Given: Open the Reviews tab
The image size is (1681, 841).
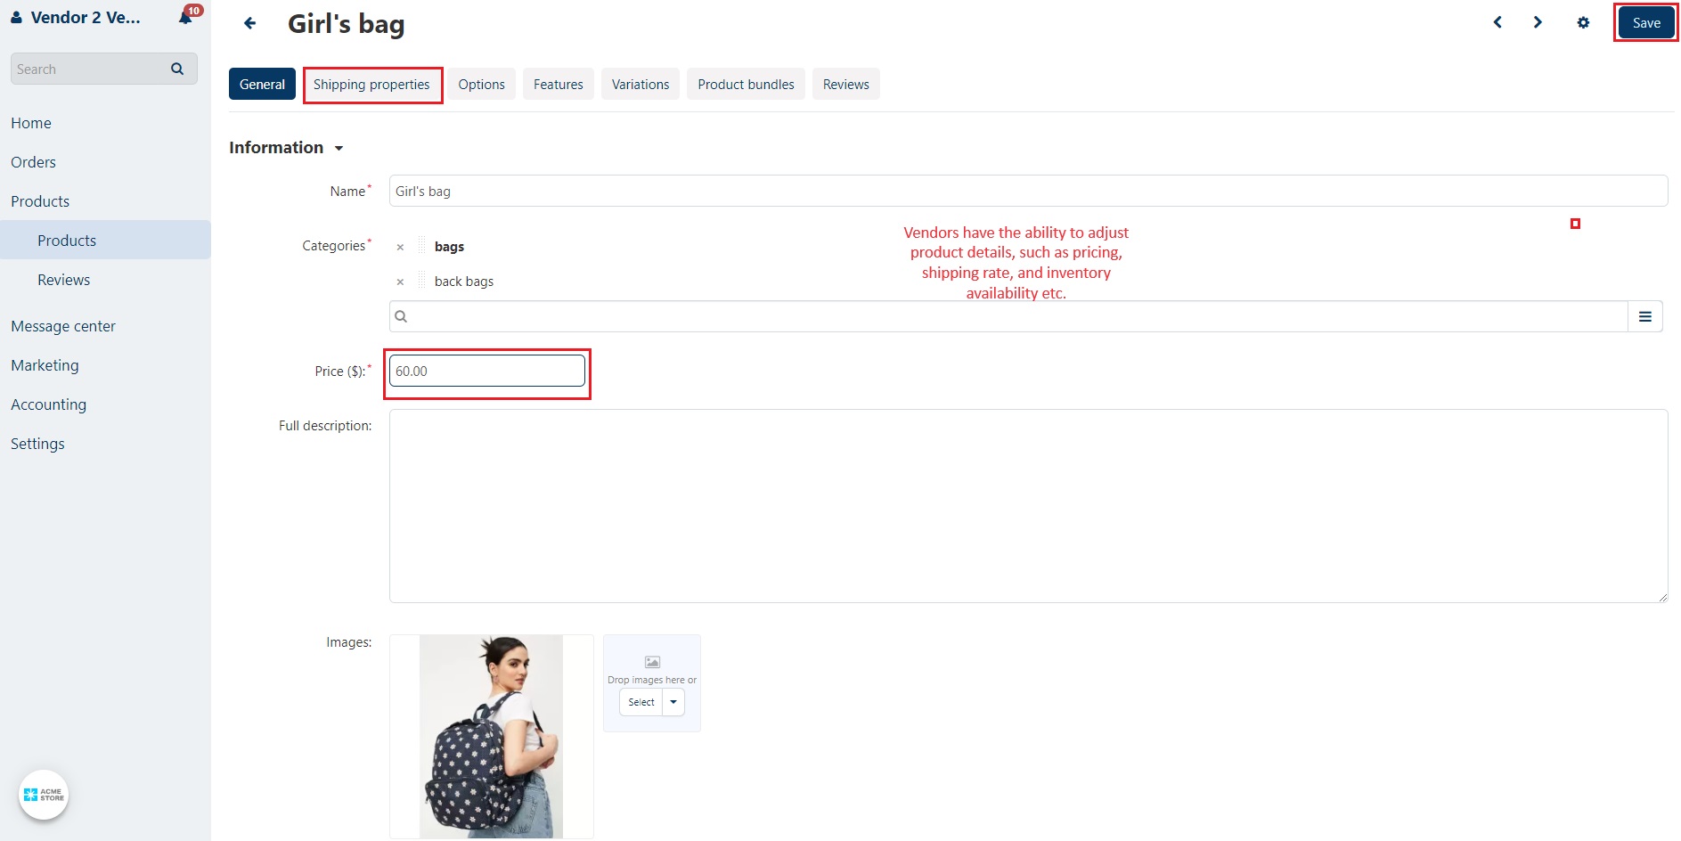Looking at the screenshot, I should [846, 84].
